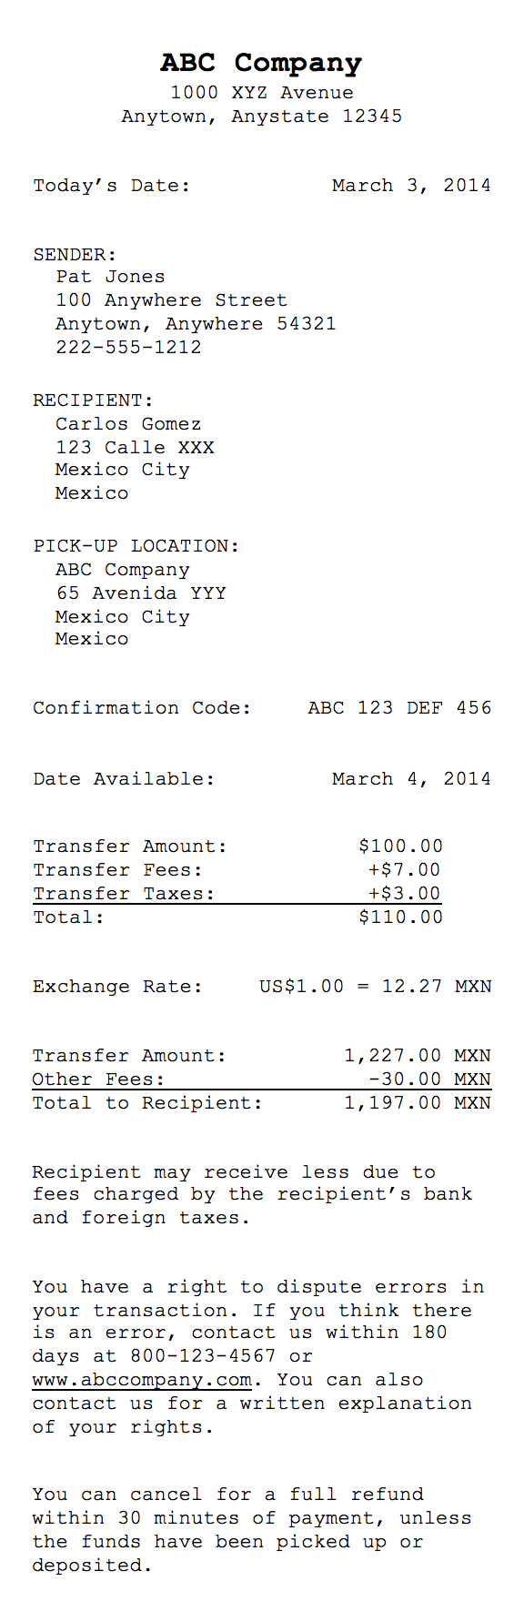Click the company address 1000 XYZ Avenue
This screenshot has height=1622, width=524.
point(262,93)
